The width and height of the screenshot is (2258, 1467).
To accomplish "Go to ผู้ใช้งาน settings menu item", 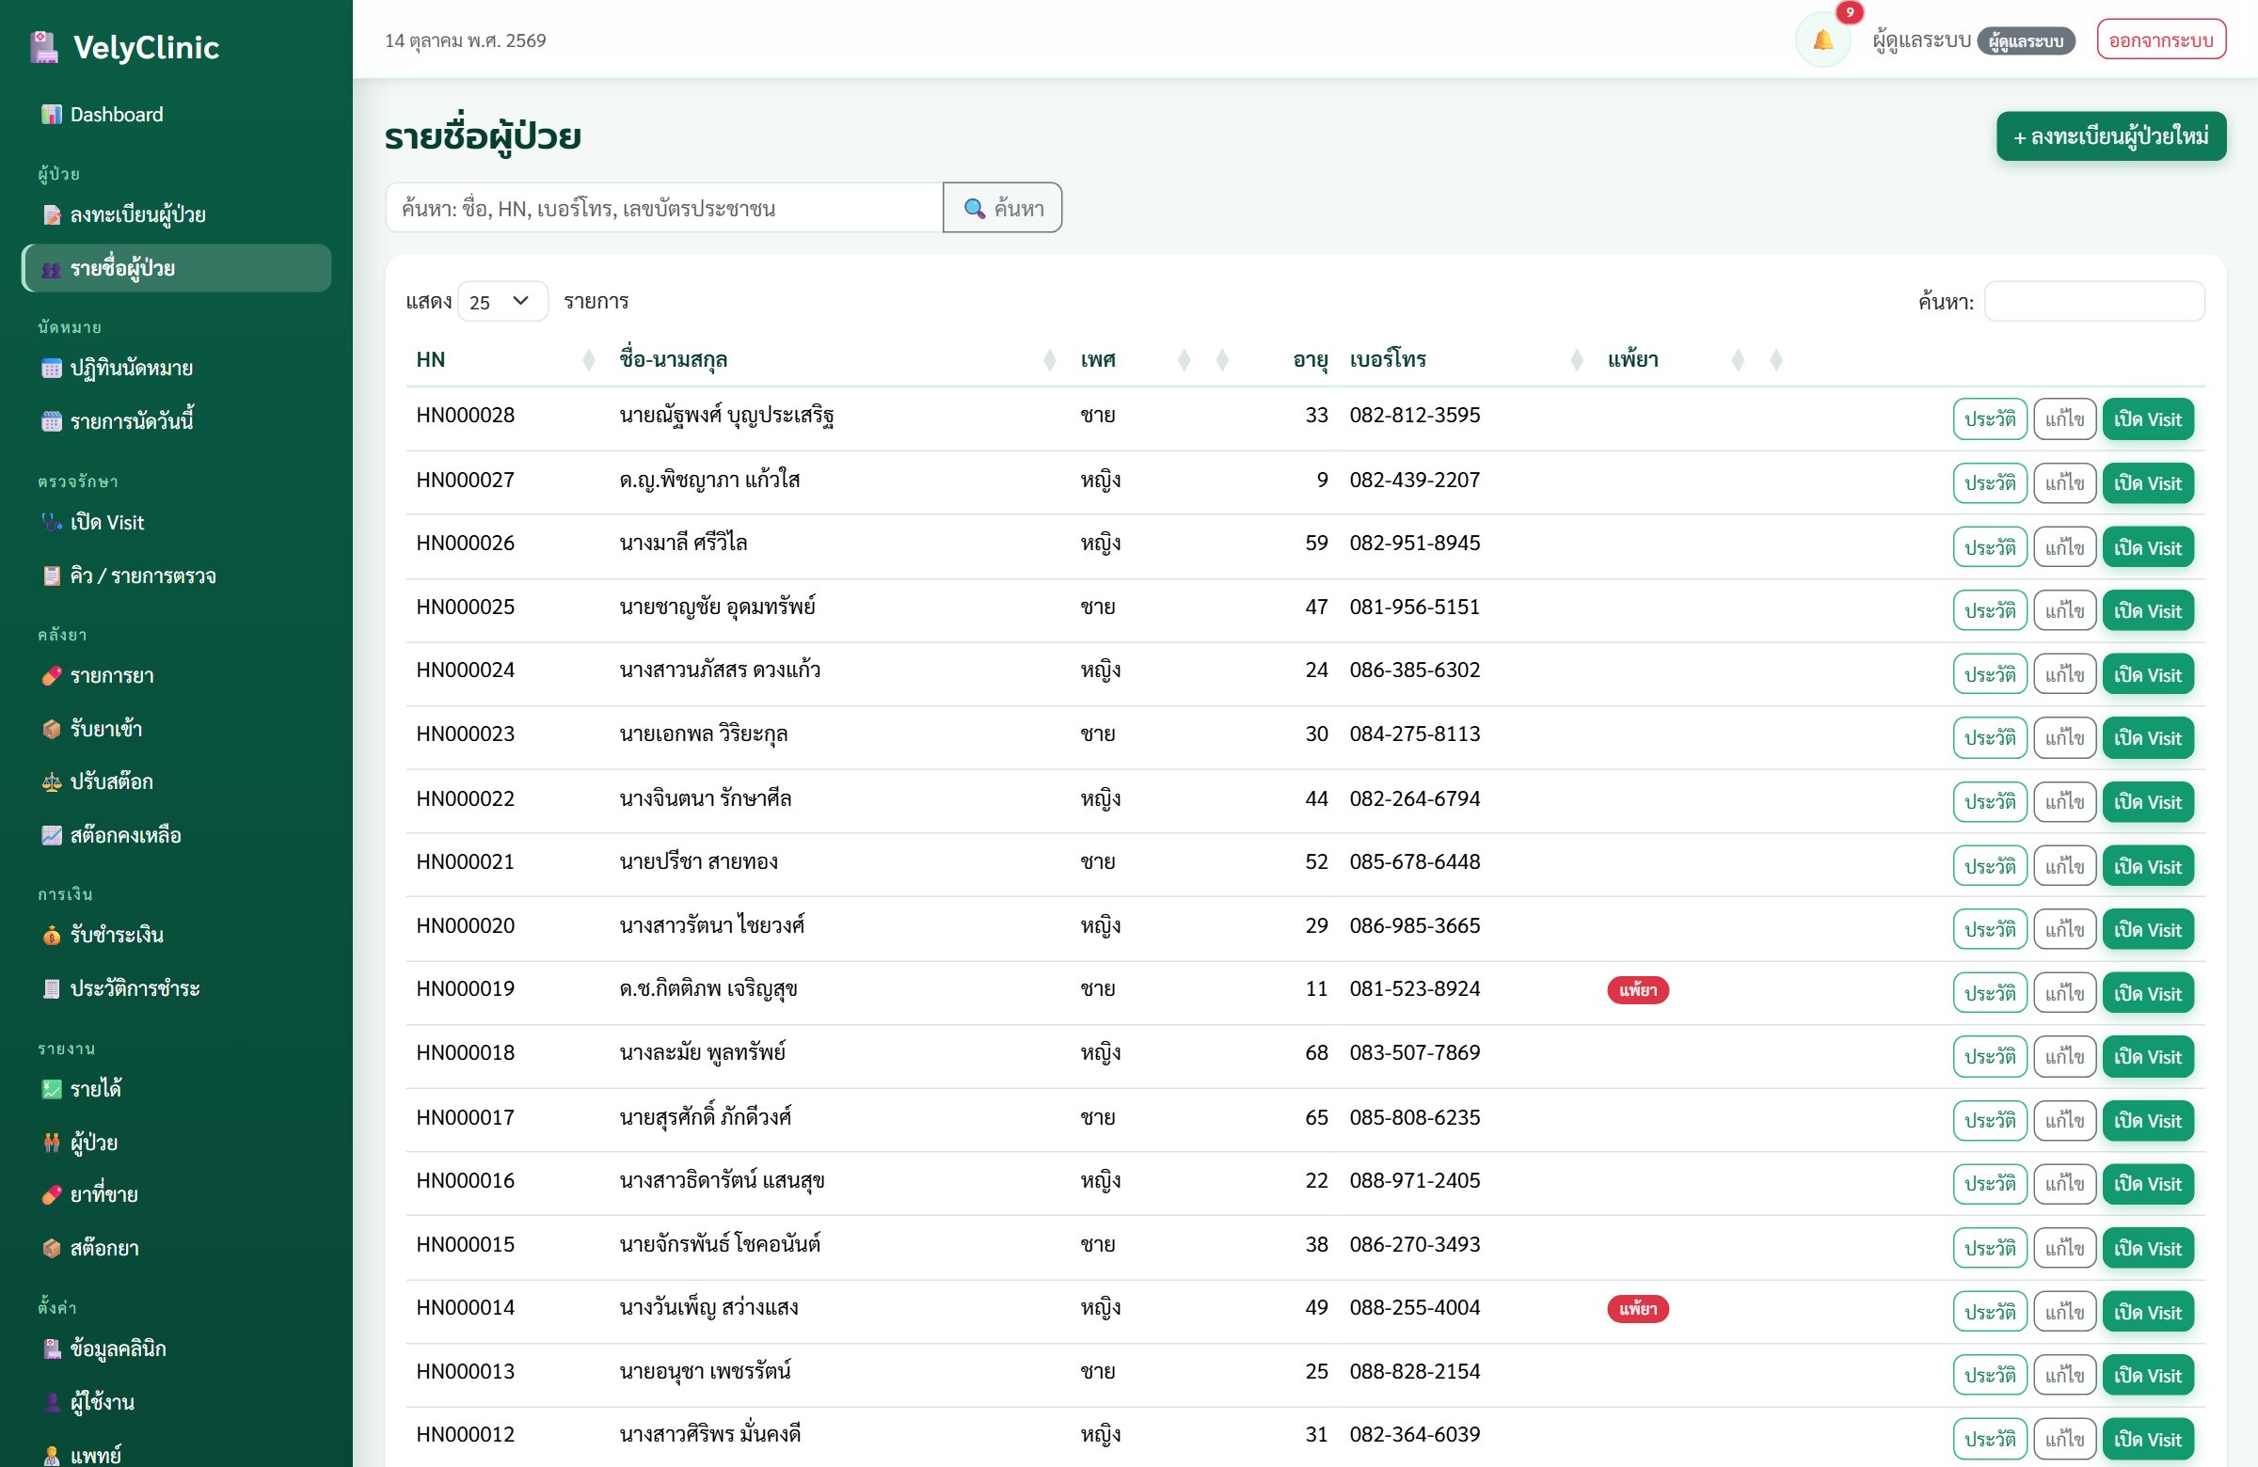I will coord(177,1402).
